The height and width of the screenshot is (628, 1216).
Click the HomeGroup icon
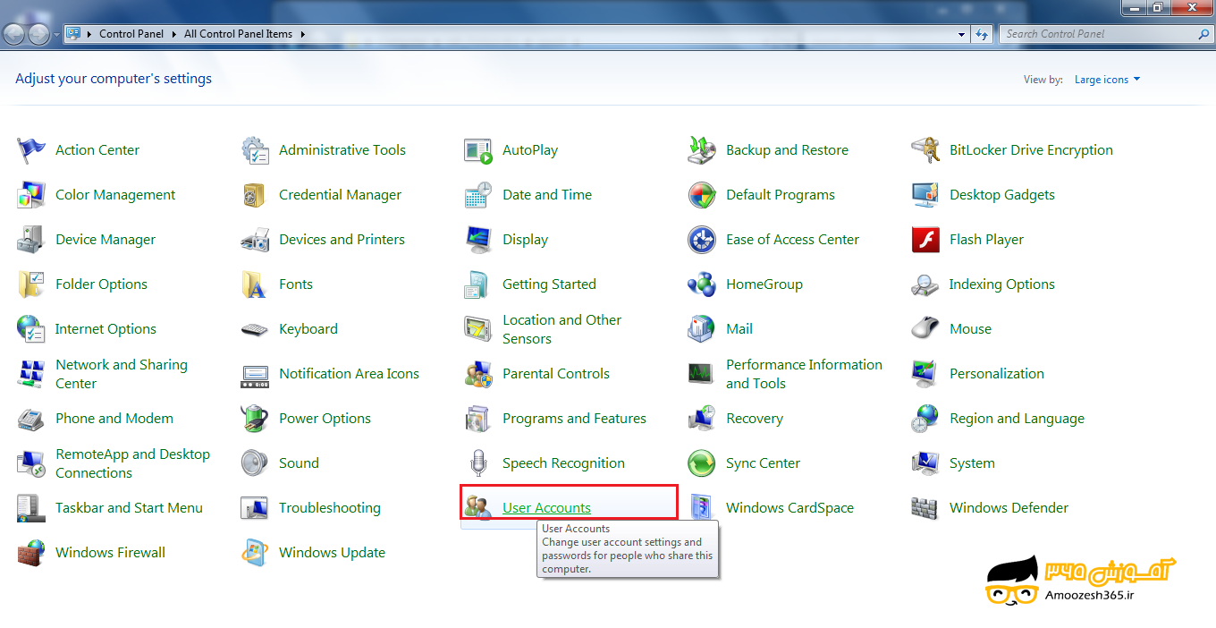click(702, 284)
